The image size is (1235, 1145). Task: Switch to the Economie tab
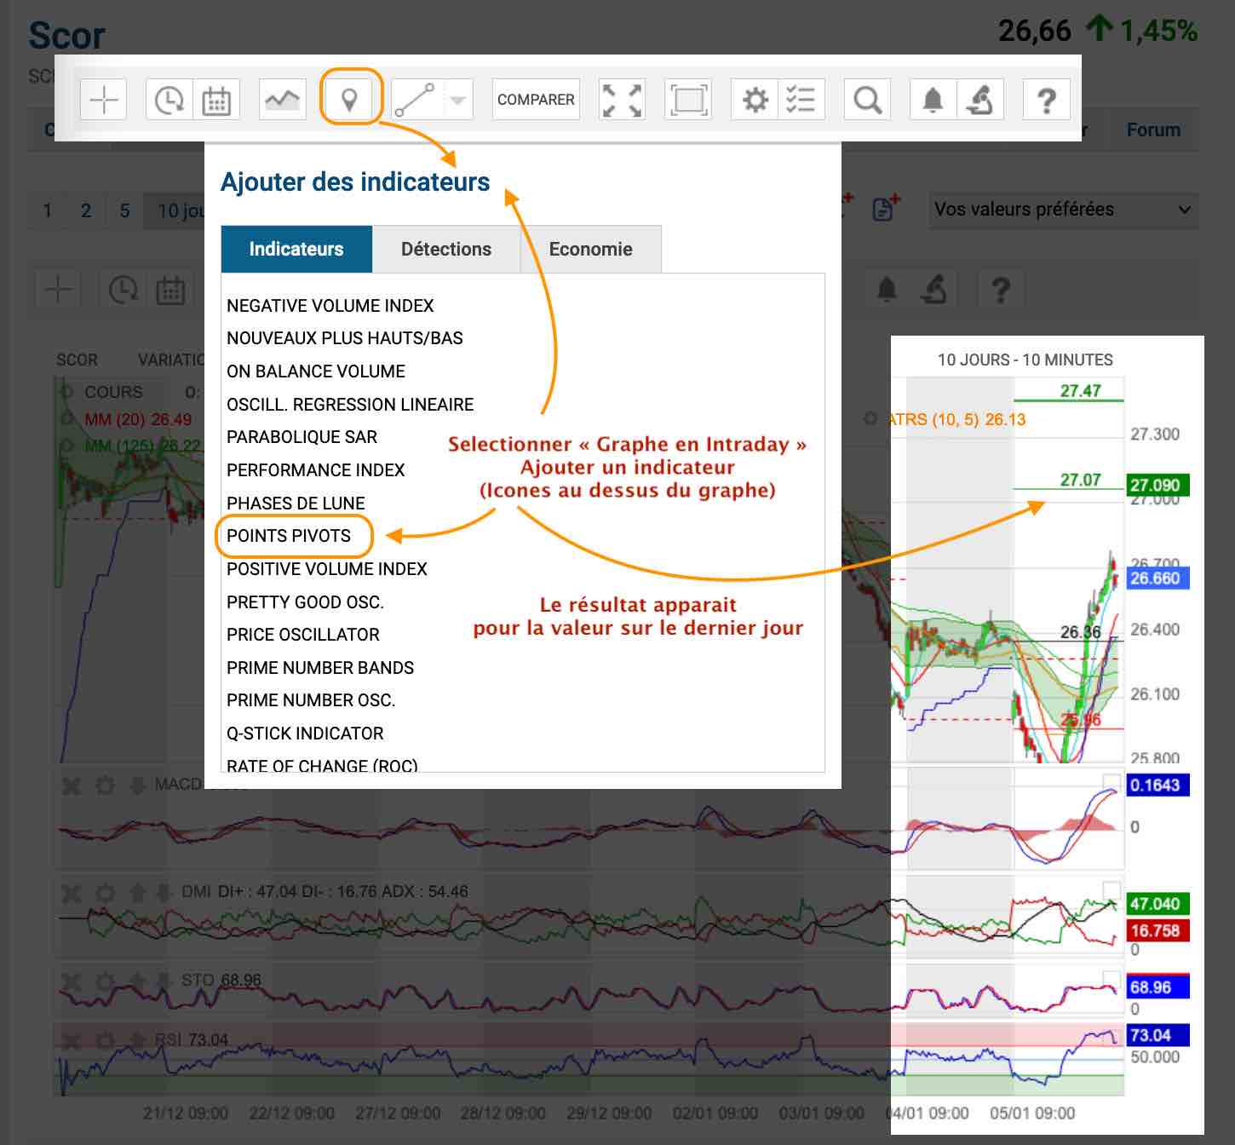[x=591, y=249]
